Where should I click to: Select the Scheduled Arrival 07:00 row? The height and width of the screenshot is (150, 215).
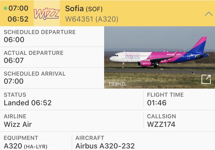[x=52, y=78]
